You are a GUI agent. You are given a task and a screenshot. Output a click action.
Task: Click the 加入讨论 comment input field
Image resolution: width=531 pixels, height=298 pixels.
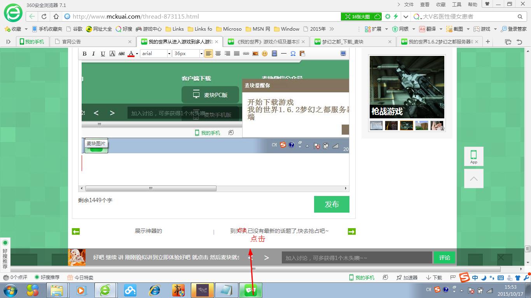(357, 258)
